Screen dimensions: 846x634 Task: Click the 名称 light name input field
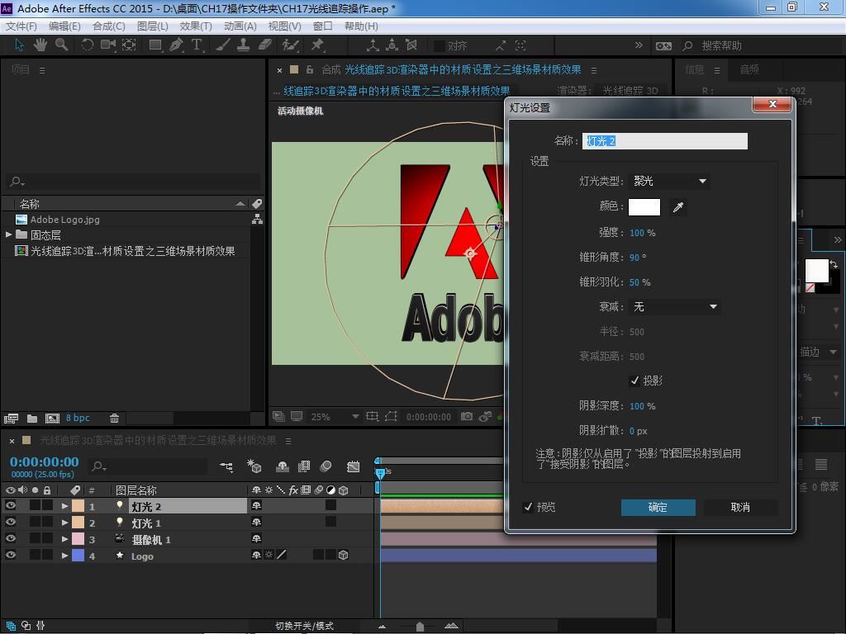tap(665, 141)
